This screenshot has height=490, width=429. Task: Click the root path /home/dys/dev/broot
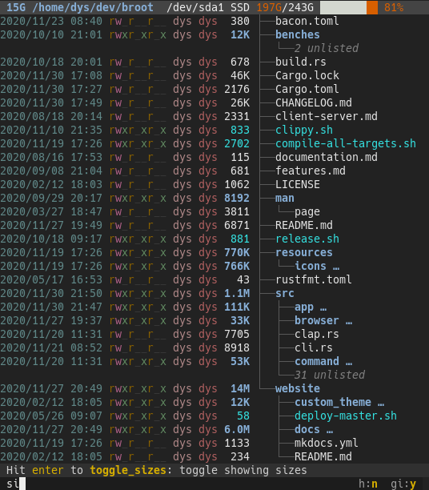tap(93, 7)
